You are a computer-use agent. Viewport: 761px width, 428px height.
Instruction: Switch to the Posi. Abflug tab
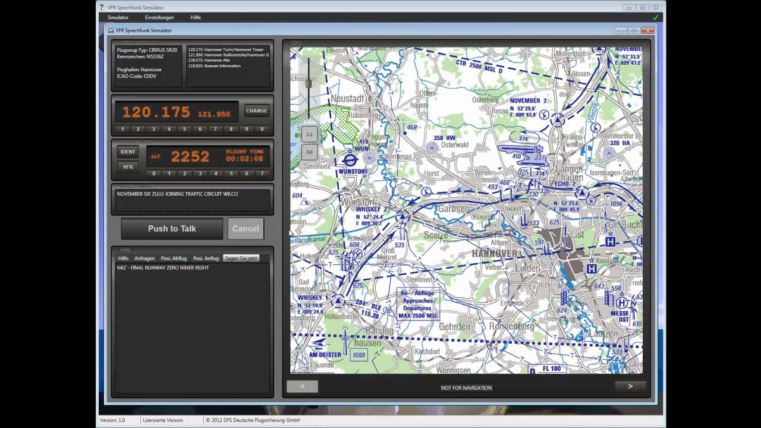(x=174, y=259)
